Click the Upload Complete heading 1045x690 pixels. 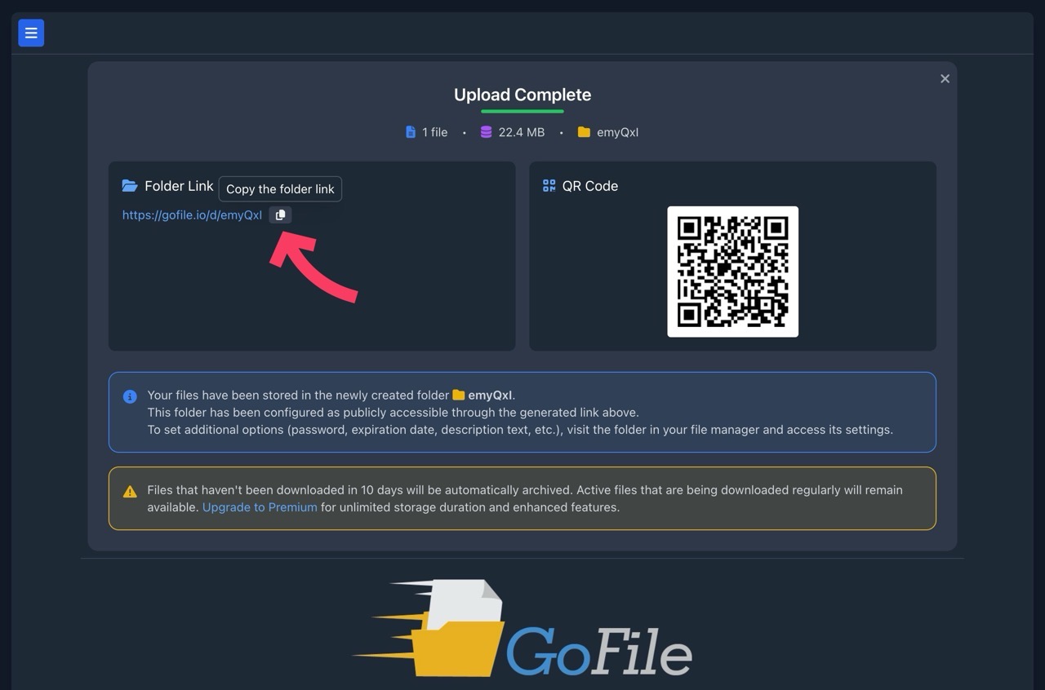(x=522, y=95)
